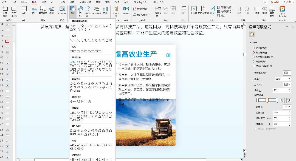Click the Fill paint bucket icon
This screenshot has width=296, height=161.
[x=252, y=34]
